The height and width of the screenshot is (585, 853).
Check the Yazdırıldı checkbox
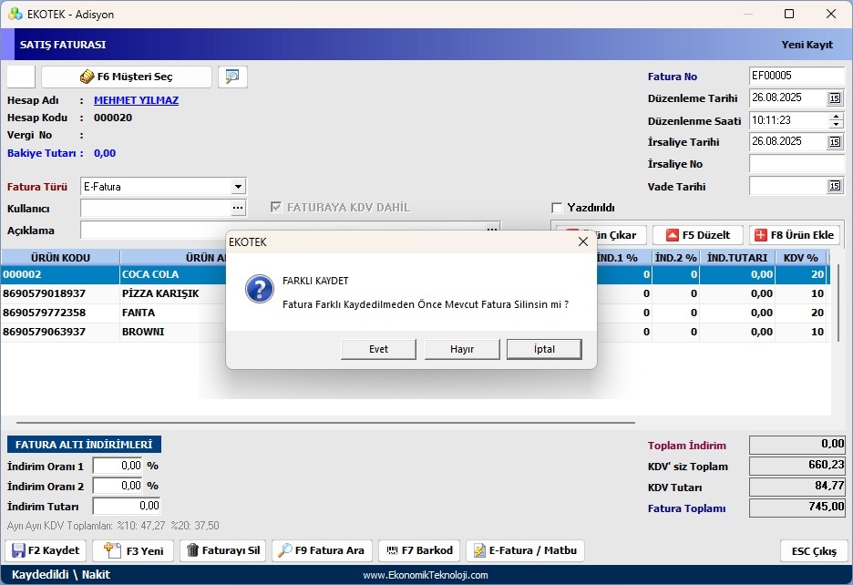coord(557,208)
